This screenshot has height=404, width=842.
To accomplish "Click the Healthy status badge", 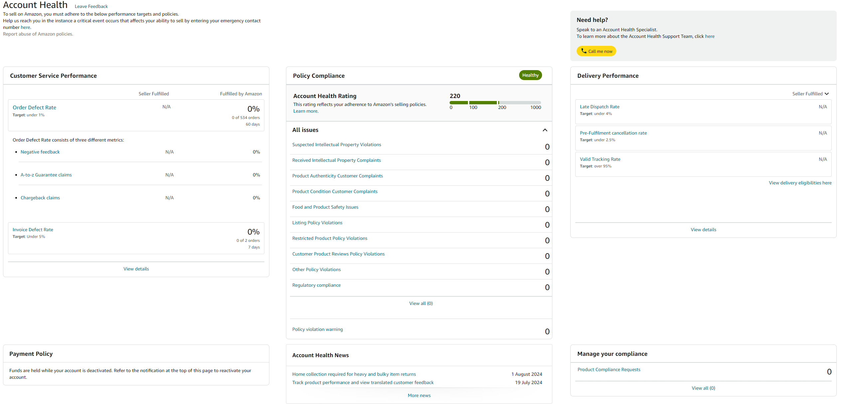I will point(530,75).
